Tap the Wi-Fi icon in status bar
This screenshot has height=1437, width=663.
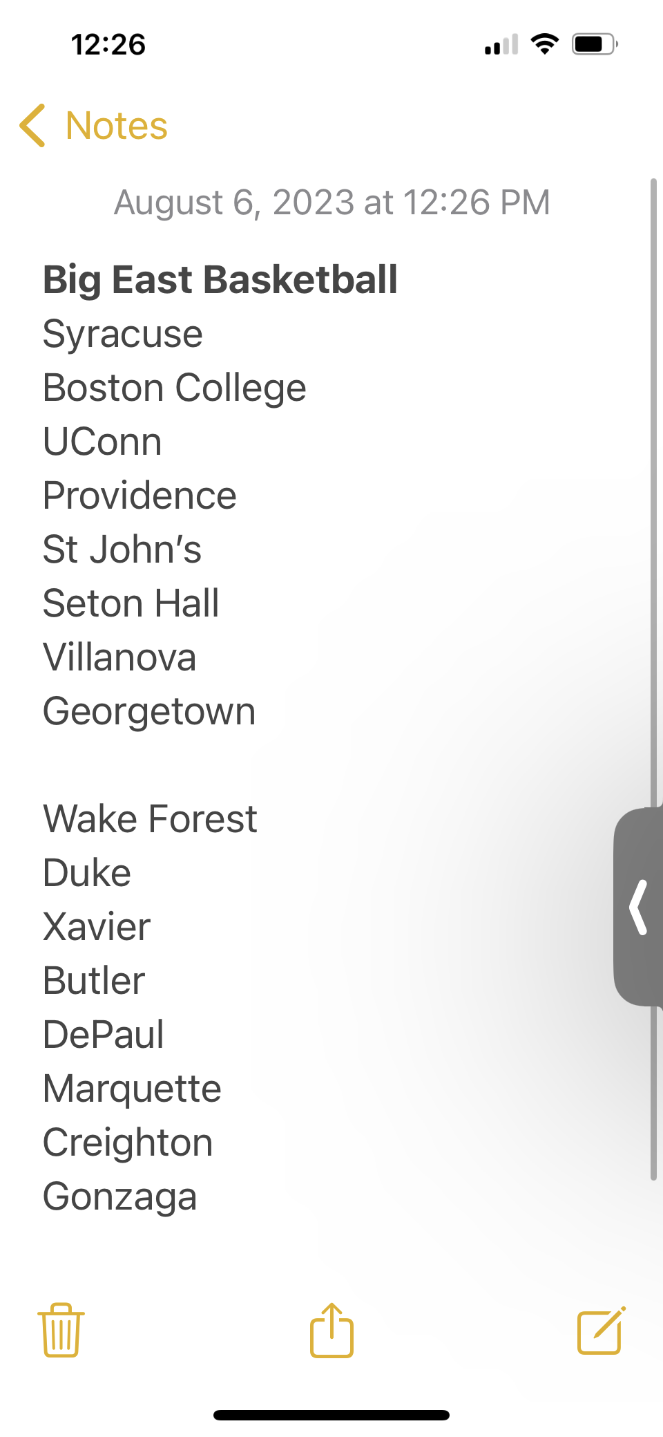[x=545, y=44]
